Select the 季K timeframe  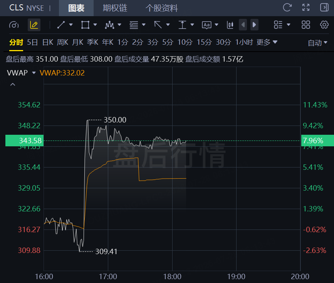tap(93, 42)
